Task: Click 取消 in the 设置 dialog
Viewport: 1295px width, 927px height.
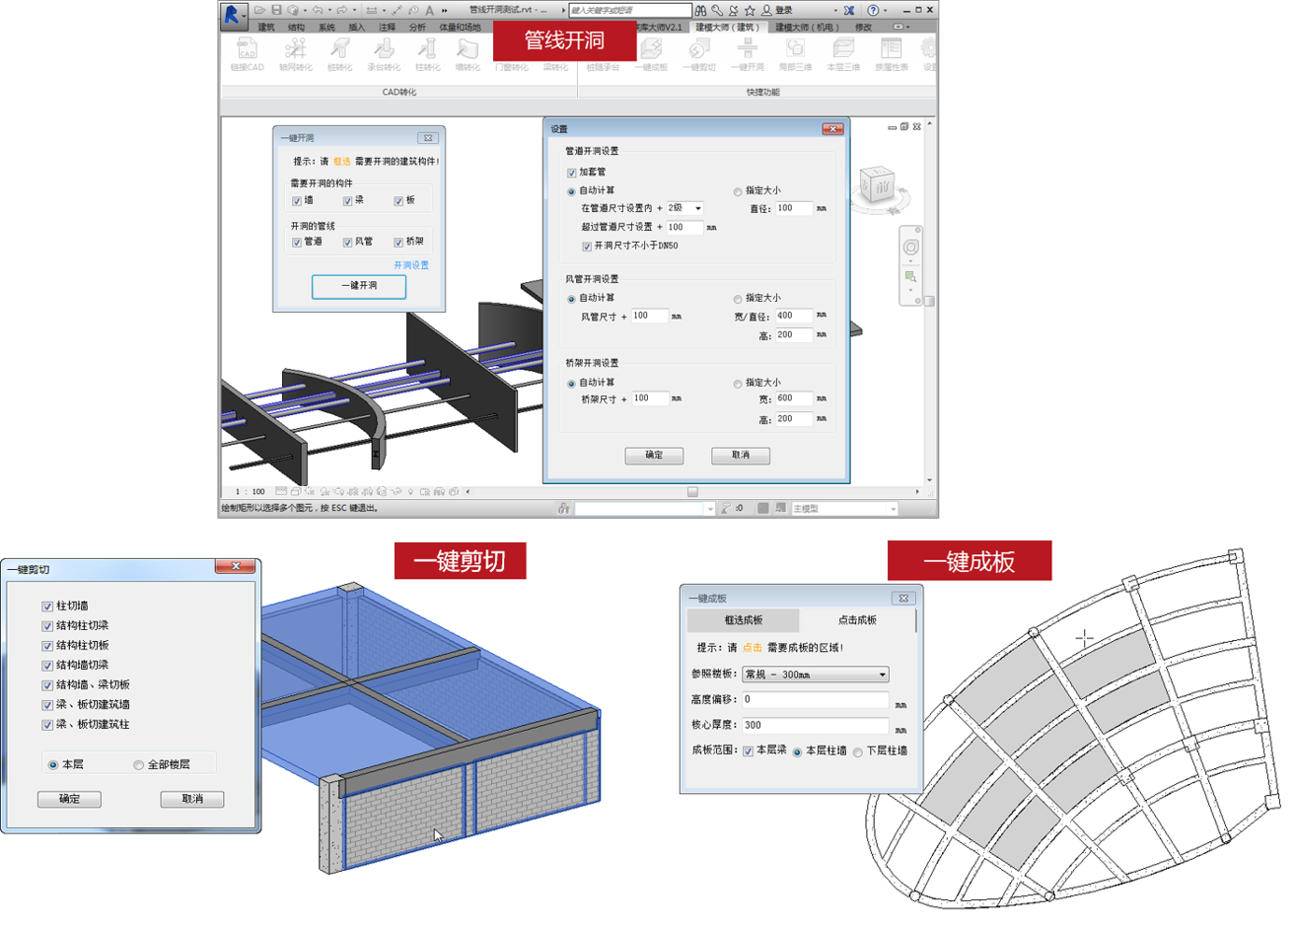Action: pos(741,456)
